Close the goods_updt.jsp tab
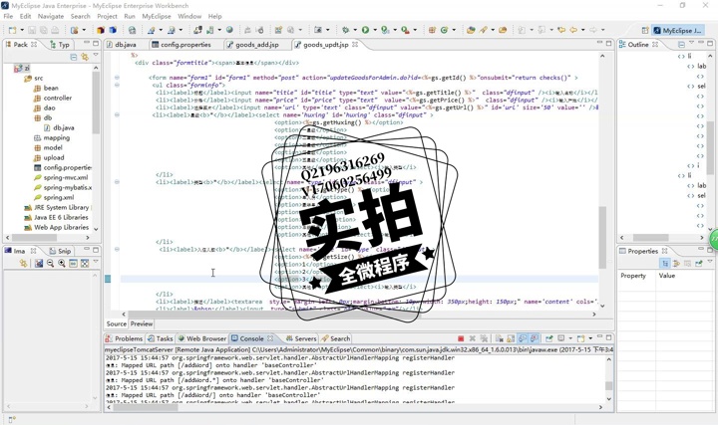 point(355,45)
